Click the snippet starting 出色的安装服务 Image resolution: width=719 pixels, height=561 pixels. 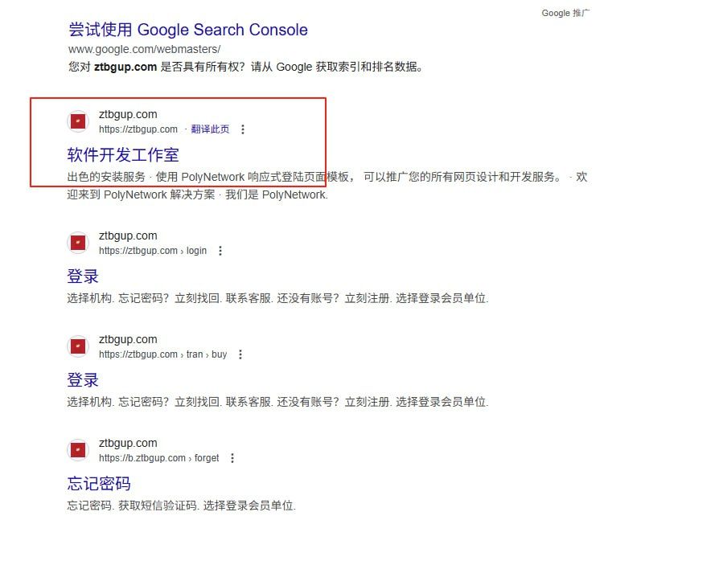point(327,186)
